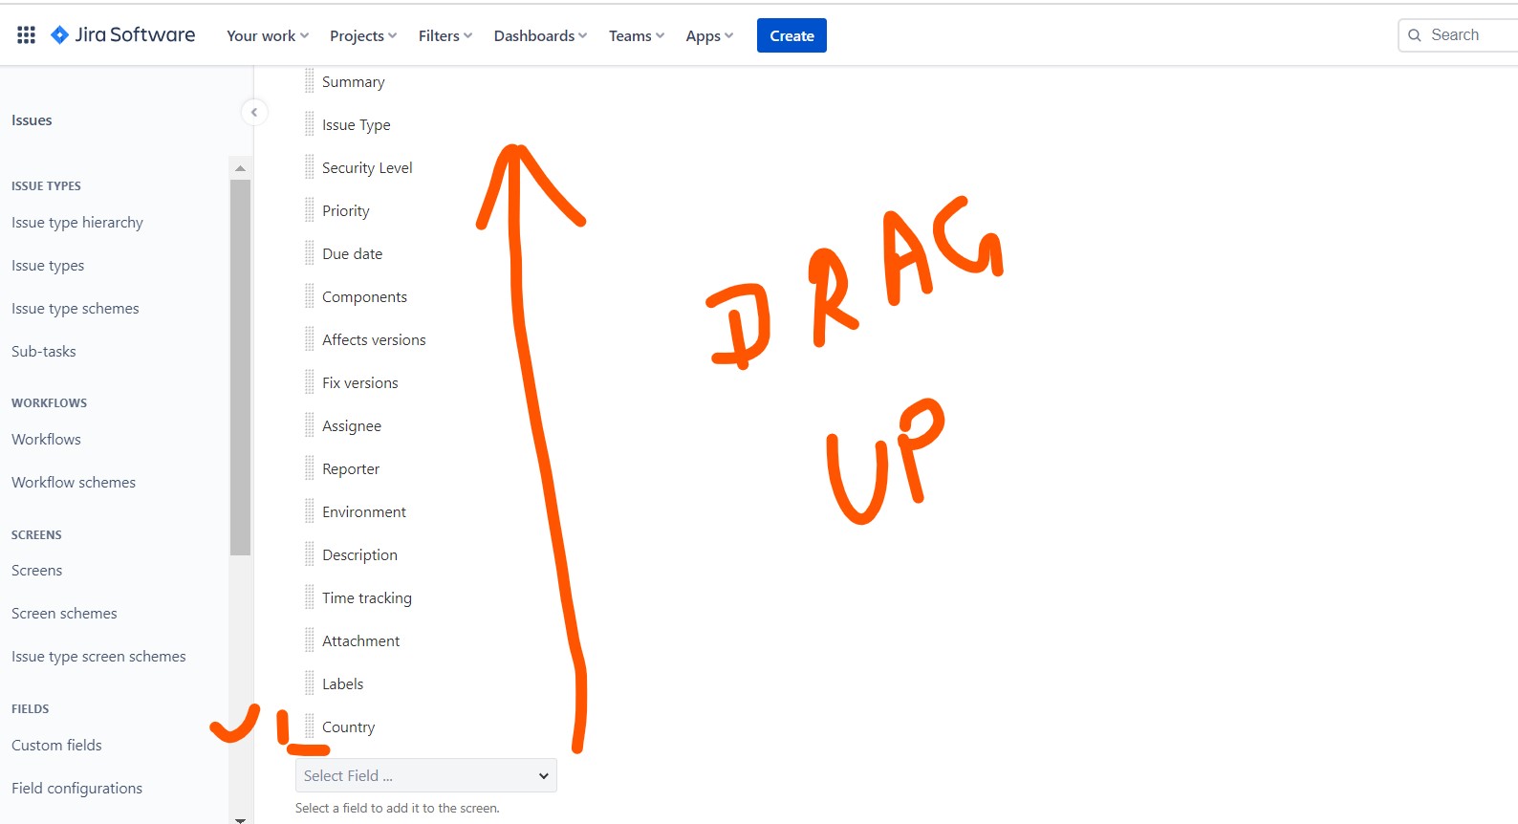Click in the Search input box

1467,35
